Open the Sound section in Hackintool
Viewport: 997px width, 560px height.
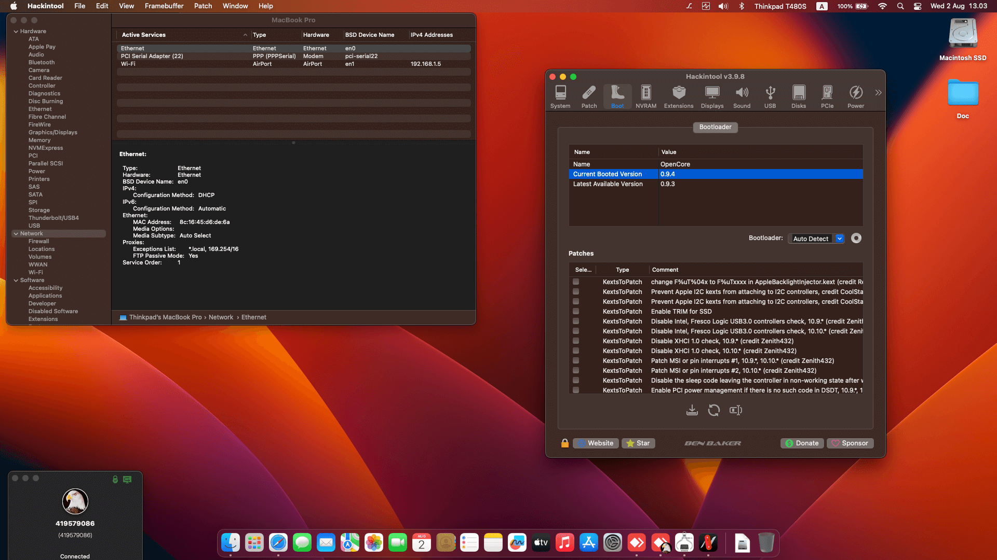click(742, 96)
